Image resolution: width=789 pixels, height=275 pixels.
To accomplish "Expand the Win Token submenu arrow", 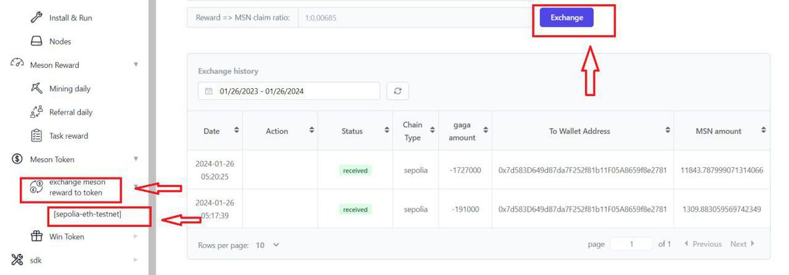I will [x=136, y=236].
